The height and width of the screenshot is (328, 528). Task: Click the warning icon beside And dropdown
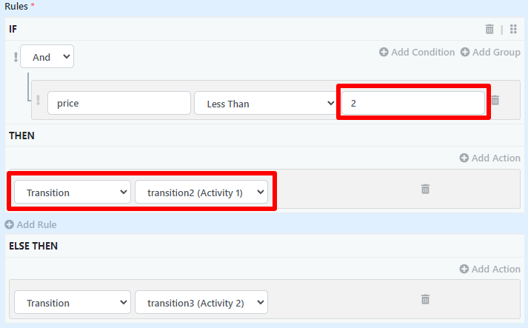coord(16,57)
